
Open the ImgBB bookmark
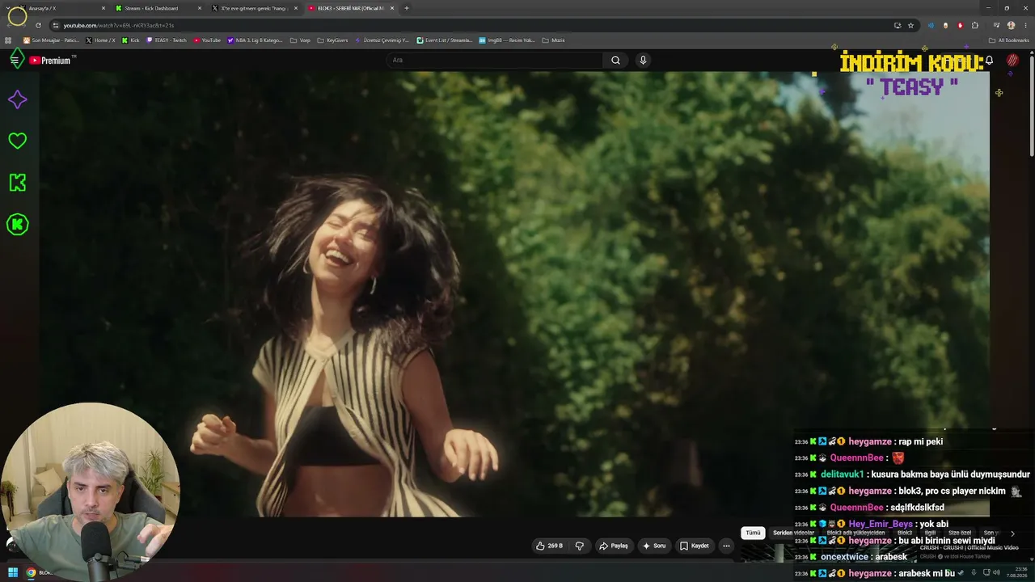point(507,40)
